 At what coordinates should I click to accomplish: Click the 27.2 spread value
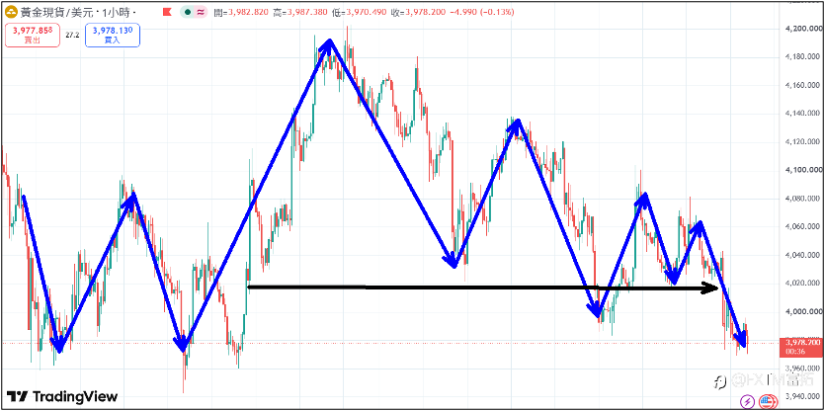[x=72, y=36]
